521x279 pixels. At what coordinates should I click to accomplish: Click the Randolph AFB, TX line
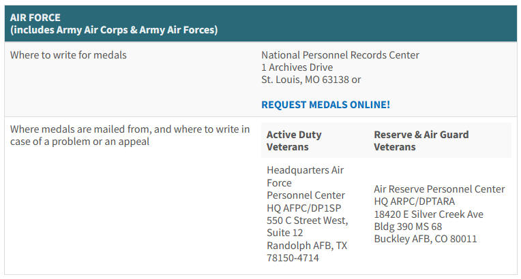307,246
